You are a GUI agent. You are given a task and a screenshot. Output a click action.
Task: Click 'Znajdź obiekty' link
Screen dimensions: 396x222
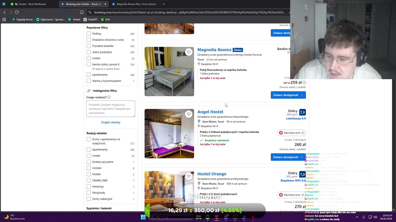coord(110,122)
